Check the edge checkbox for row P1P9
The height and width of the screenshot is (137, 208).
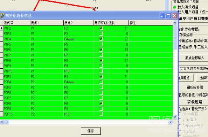click(x=101, y=66)
